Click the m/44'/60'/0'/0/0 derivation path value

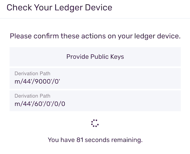(x=40, y=104)
